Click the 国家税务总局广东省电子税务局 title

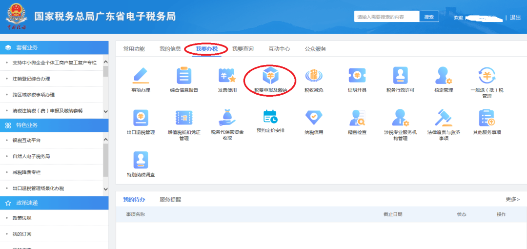(x=105, y=16)
